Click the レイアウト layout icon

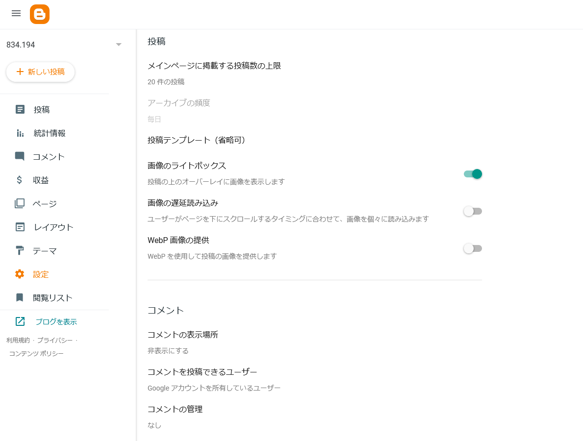click(20, 227)
